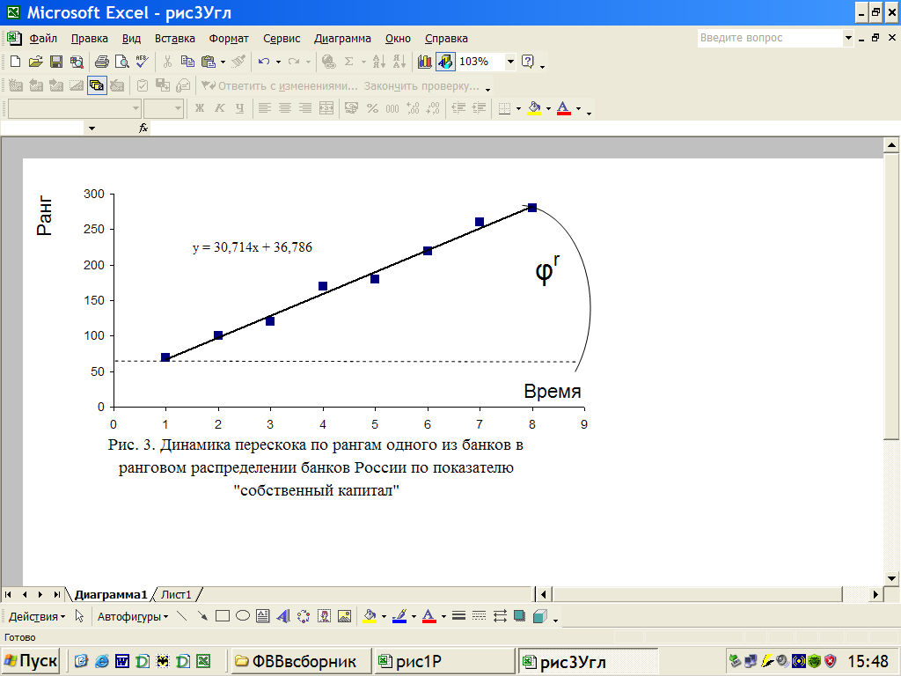The width and height of the screenshot is (901, 676).
Task: Select the Line drawing tool
Action: pyautogui.click(x=182, y=616)
